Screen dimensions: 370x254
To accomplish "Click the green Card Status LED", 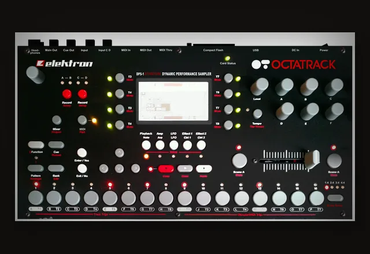I will pyautogui.click(x=227, y=58).
